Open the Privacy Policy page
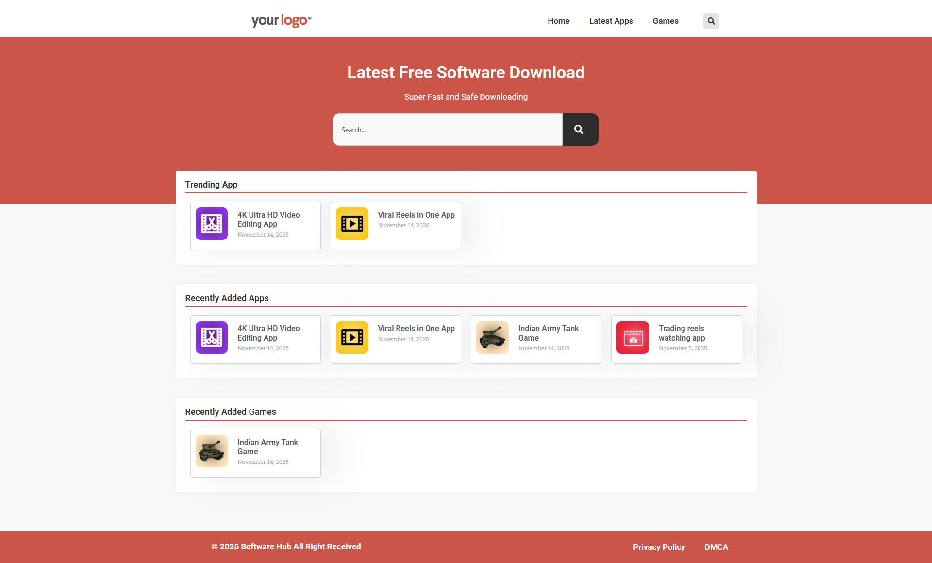This screenshot has width=932, height=563. (x=659, y=547)
